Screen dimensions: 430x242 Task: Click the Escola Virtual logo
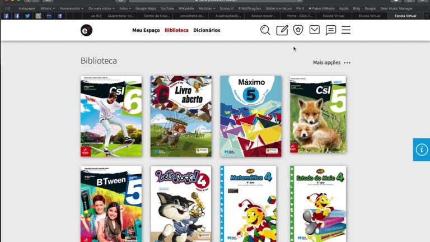pos(86,30)
